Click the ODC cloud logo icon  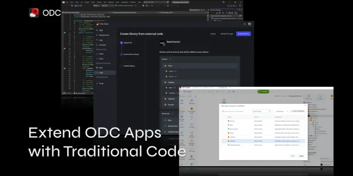coord(34,13)
